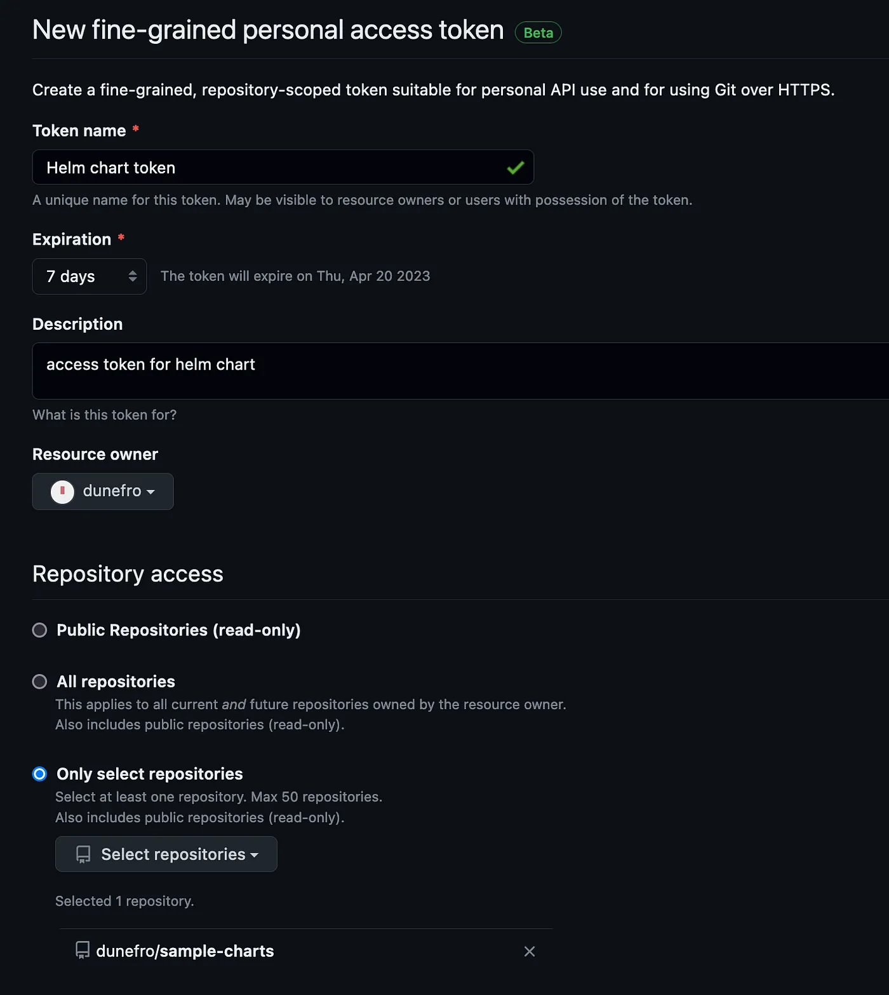Viewport: 889px width, 995px height.
Task: Click the repo icon beside dunefro/sample-charts
Action: [x=83, y=951]
